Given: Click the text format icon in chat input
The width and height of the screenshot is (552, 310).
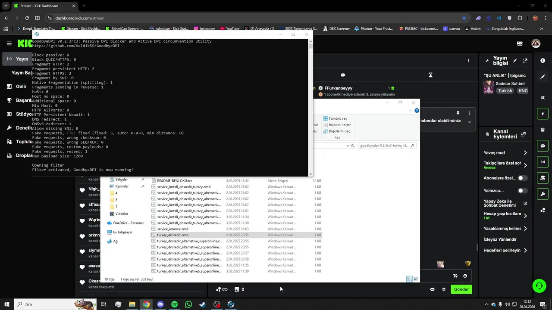Looking at the screenshot, I should (x=455, y=276).
